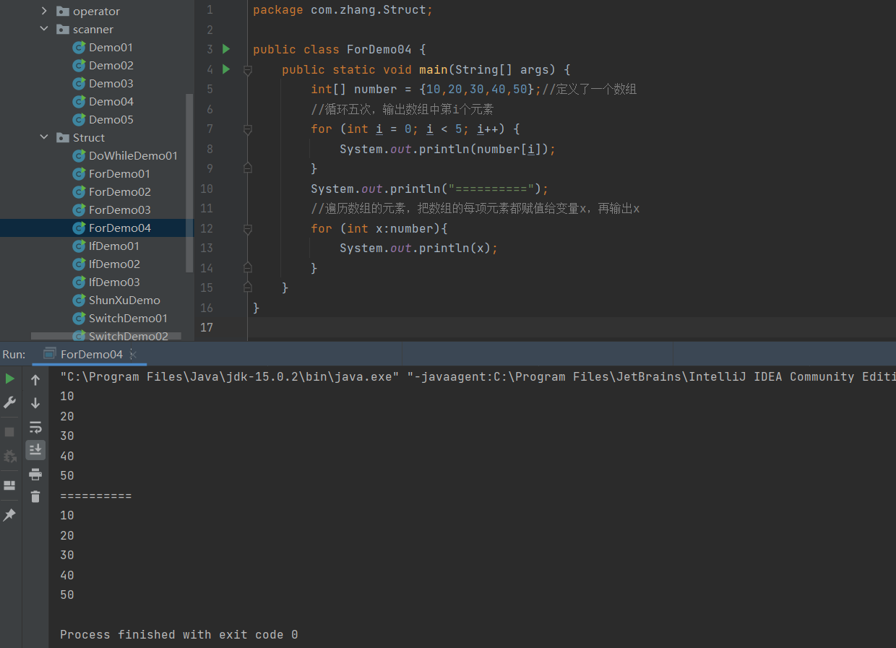Screen dimensions: 896x648
Task: Click the project tree horizontal scrollbar
Action: (105, 336)
